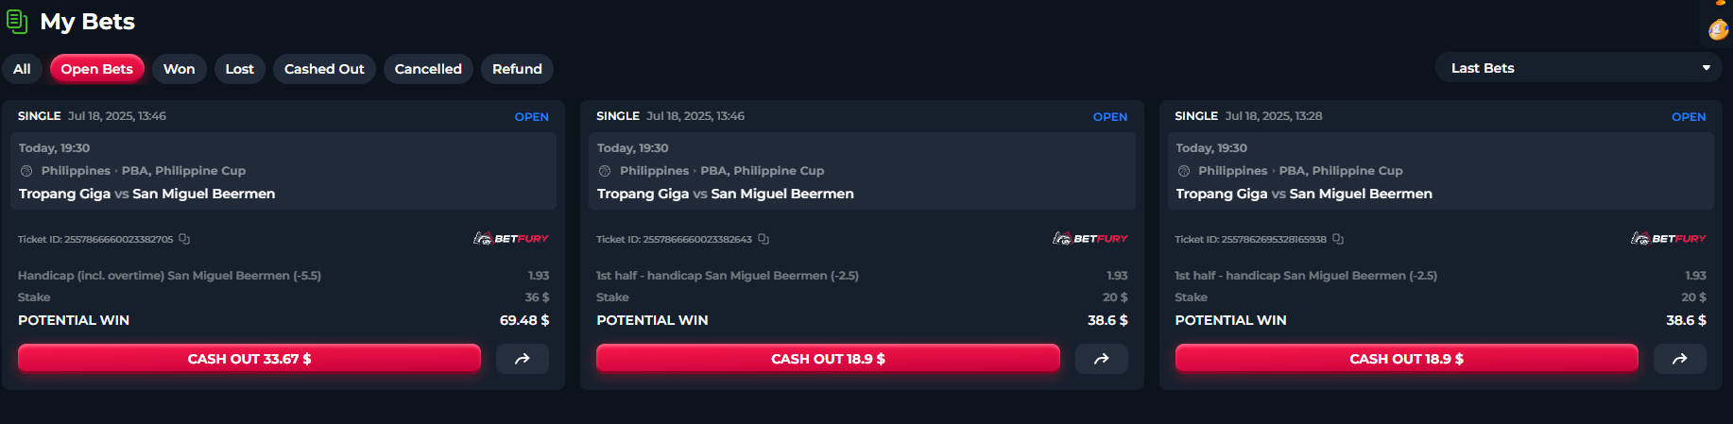This screenshot has height=424, width=1733.
Task: Filter bets by Lost
Action: click(x=240, y=69)
